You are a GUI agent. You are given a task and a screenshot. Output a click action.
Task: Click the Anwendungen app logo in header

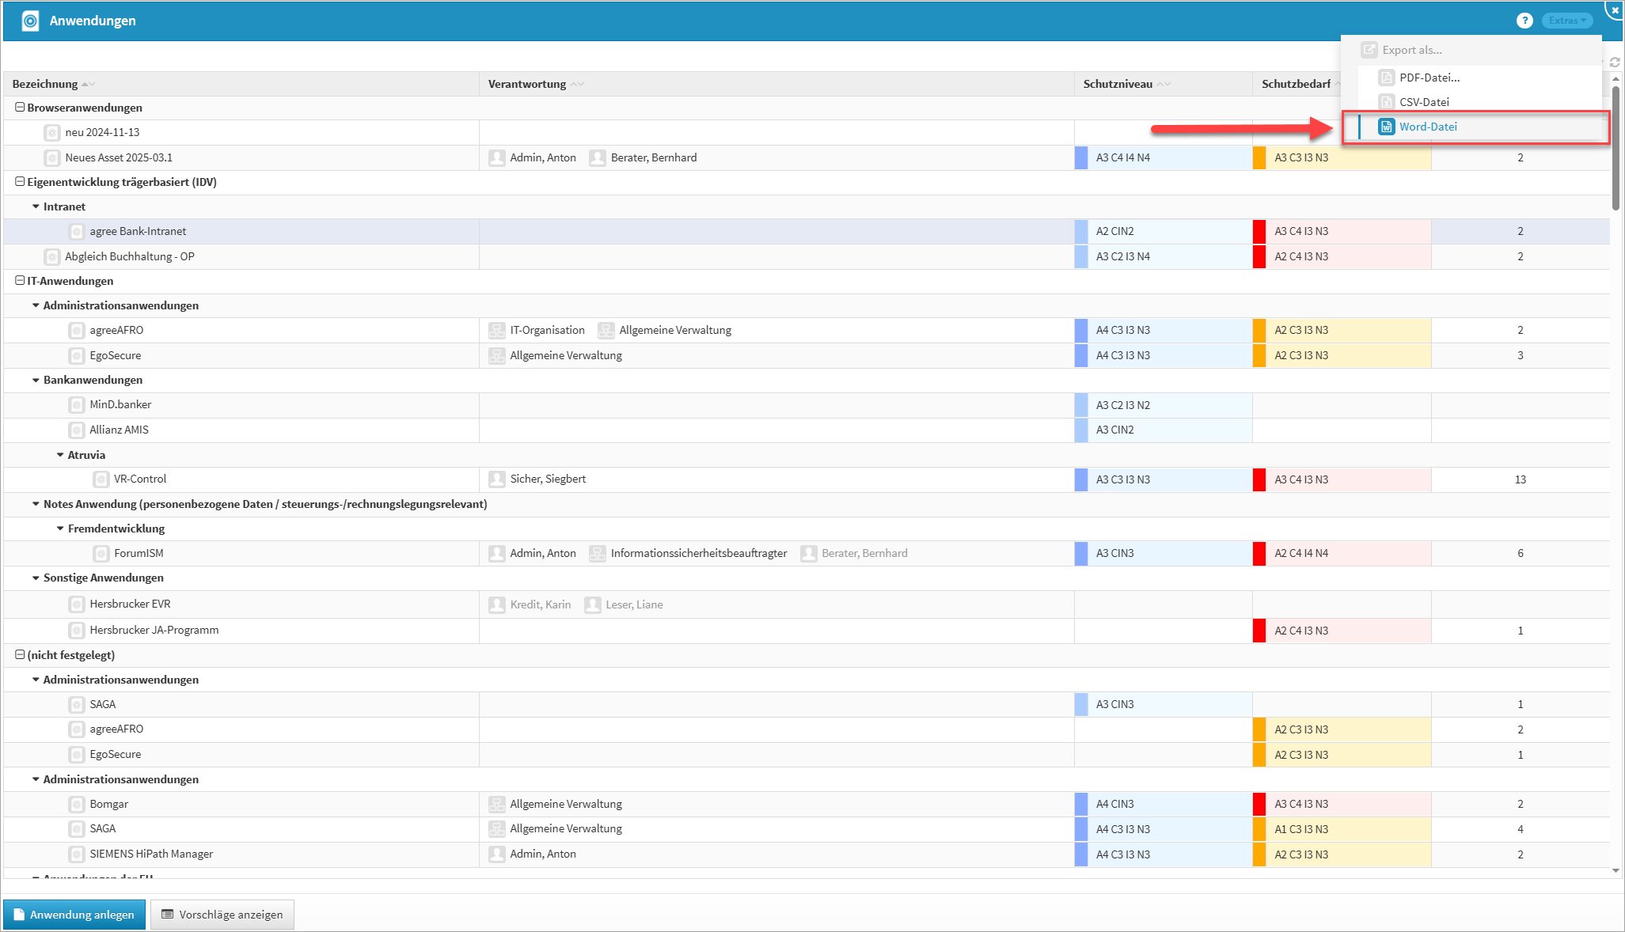click(x=30, y=21)
